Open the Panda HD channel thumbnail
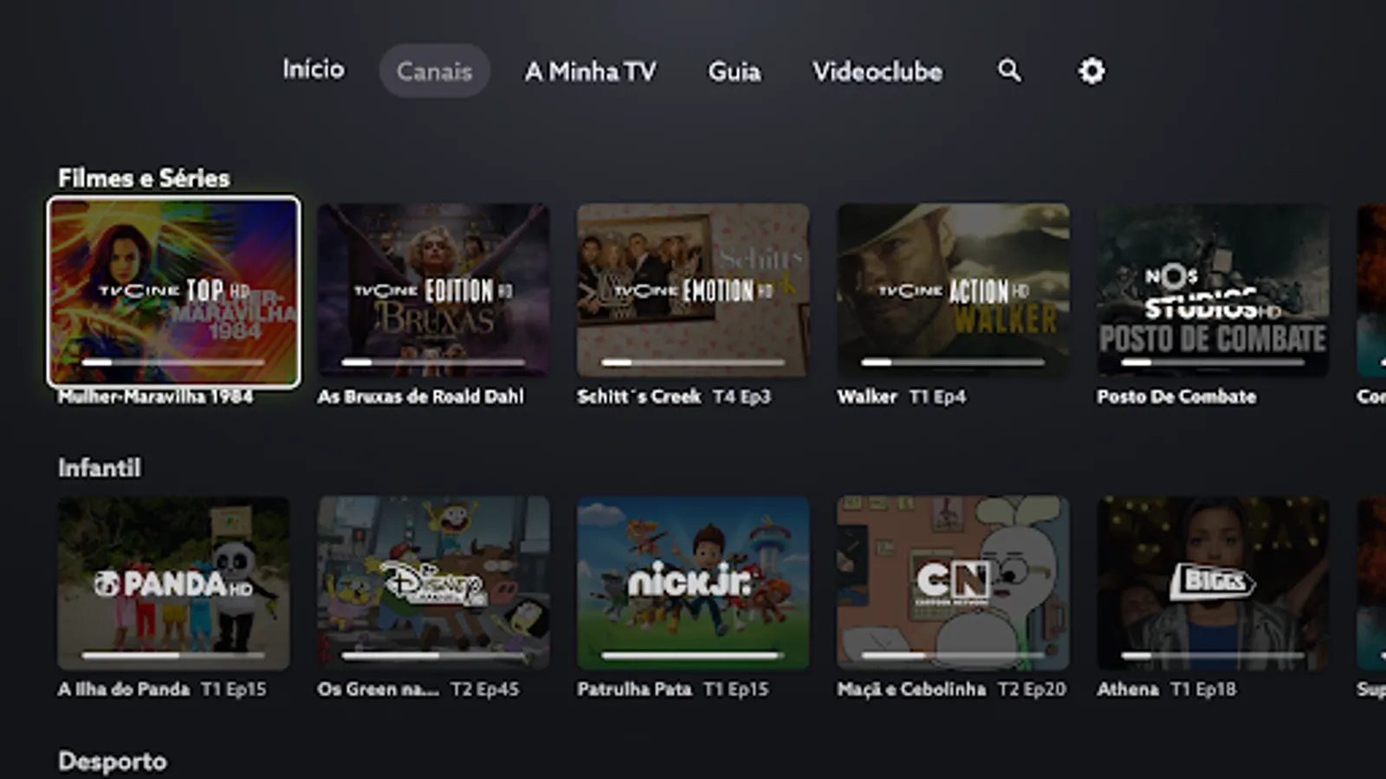Viewport: 1386px width, 779px height. [173, 583]
